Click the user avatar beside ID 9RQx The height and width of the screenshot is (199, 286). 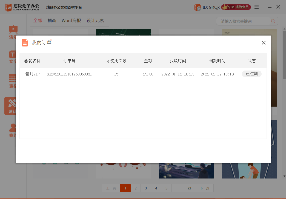[197, 7]
